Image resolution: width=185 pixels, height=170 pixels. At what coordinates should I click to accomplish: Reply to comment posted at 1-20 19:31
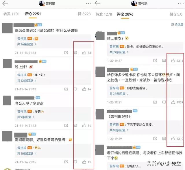coord(164,102)
